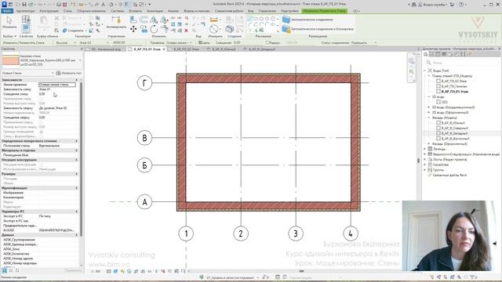Select the Move tool (four arrows)
Viewport: 502px width, 282px height.
tap(133, 30)
